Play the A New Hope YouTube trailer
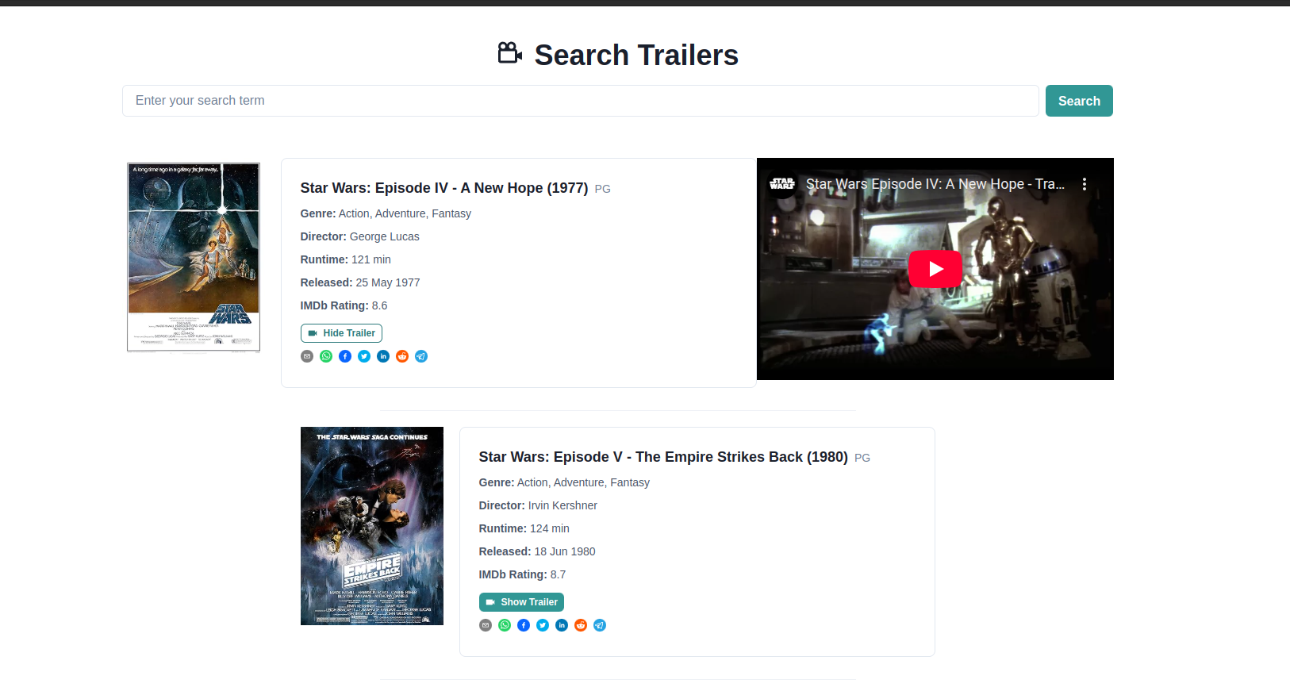Image resolution: width=1290 pixels, height=695 pixels. 935,269
